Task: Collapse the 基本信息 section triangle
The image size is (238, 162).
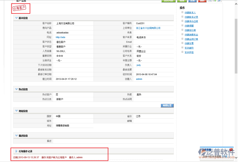Action: pyautogui.click(x=16, y=18)
